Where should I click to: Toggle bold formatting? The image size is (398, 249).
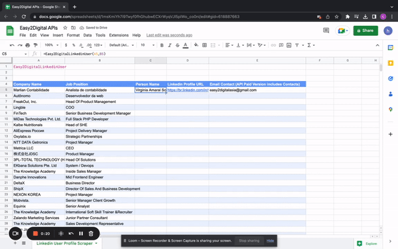pos(162,45)
